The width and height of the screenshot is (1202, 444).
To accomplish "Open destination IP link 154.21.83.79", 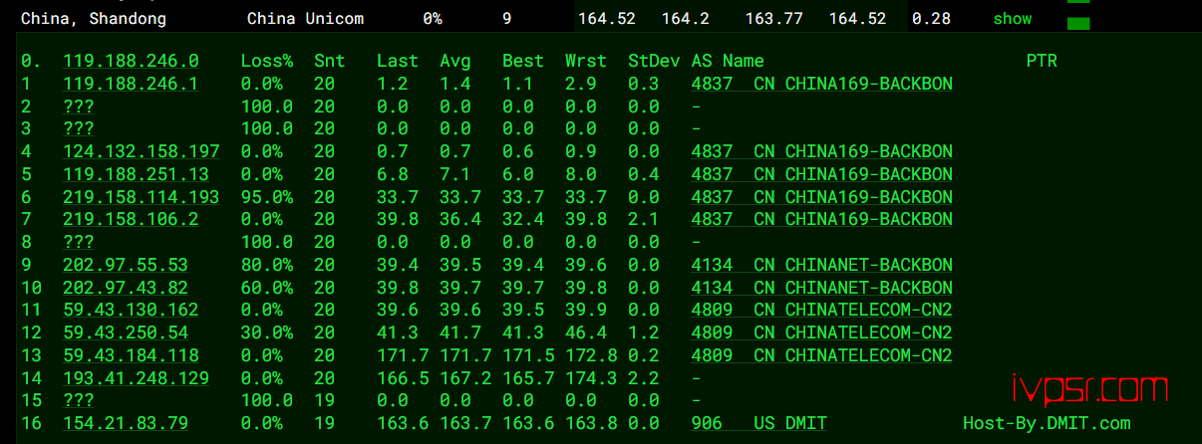I will click(x=126, y=424).
